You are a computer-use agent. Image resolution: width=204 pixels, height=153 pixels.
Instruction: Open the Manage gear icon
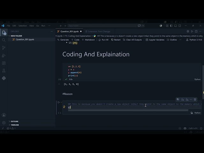4,122
